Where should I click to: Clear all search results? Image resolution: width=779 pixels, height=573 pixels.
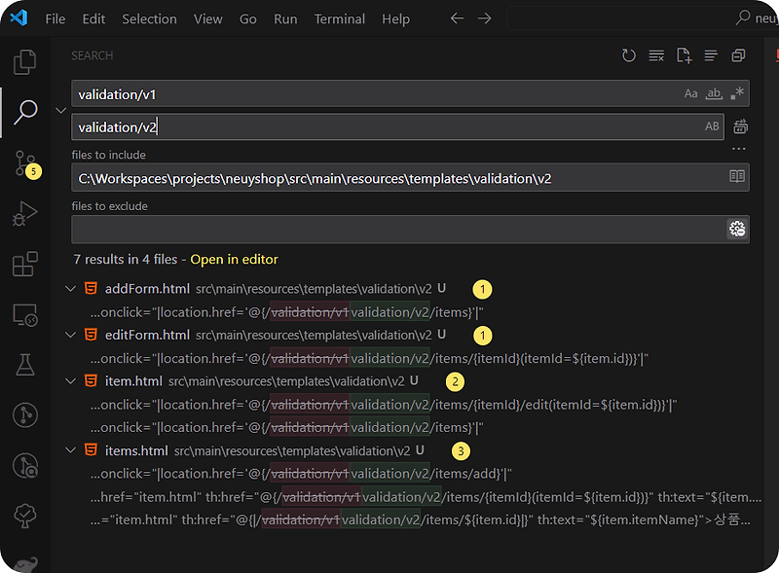coord(656,55)
